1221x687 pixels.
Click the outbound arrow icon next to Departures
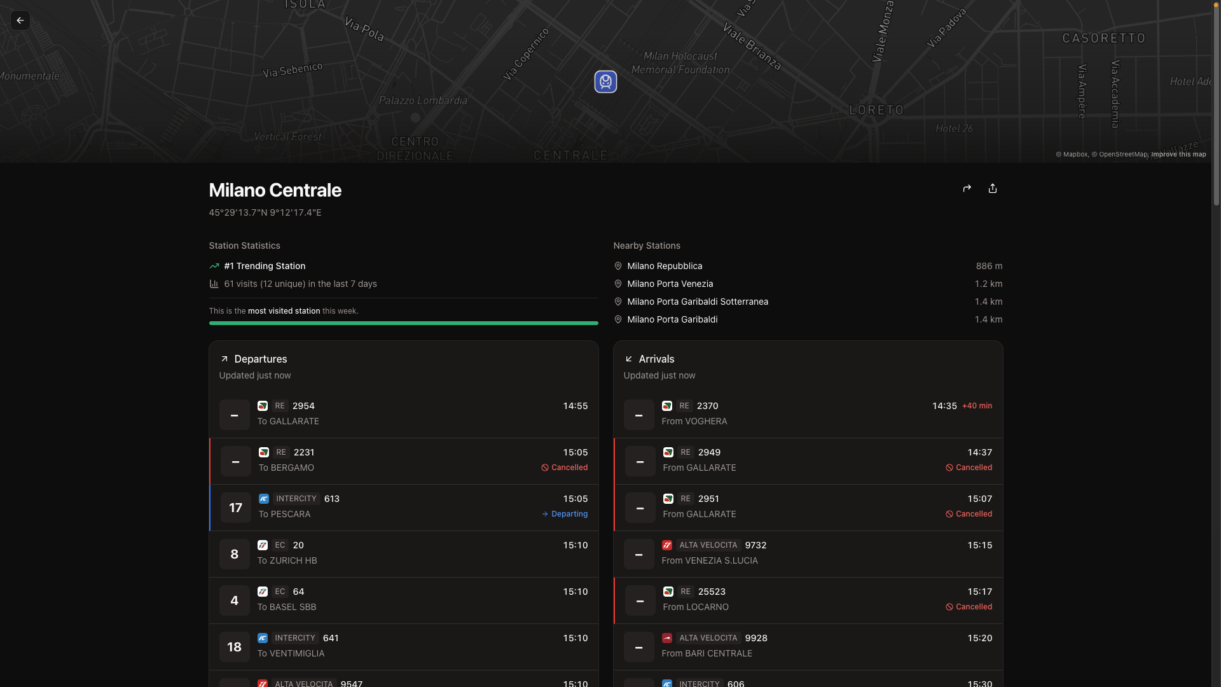click(x=224, y=359)
